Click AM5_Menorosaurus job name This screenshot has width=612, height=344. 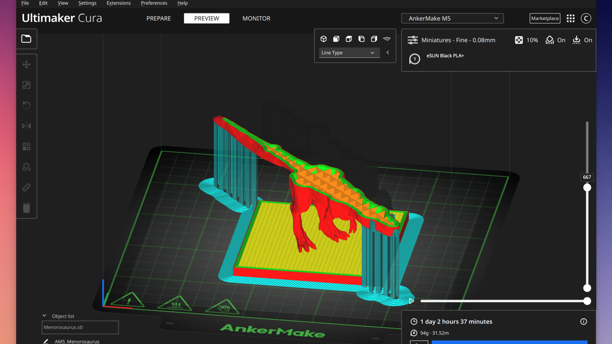[x=77, y=342]
